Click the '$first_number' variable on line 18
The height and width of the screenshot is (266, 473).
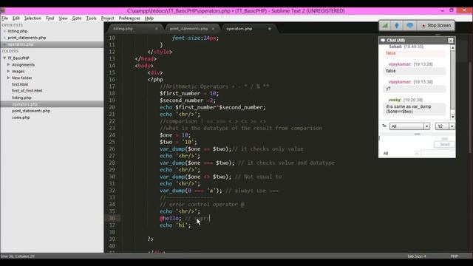[x=180, y=94]
